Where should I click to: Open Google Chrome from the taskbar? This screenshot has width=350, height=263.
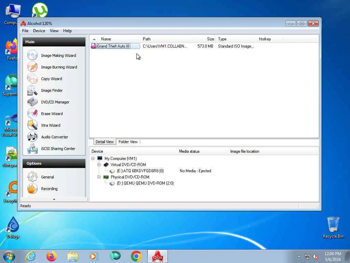coord(136,256)
